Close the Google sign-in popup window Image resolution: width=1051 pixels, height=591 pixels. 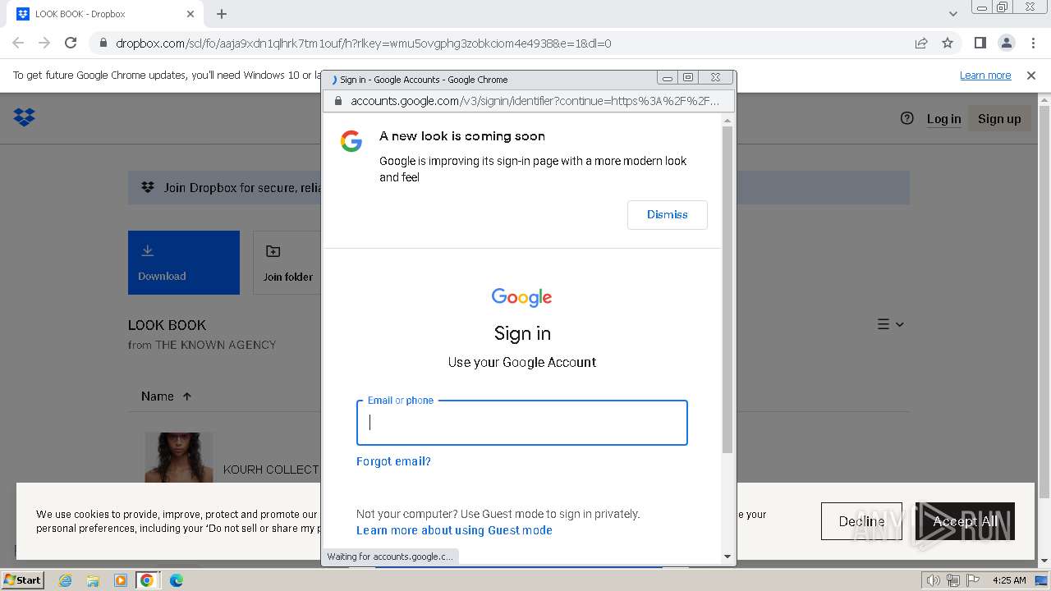point(715,78)
